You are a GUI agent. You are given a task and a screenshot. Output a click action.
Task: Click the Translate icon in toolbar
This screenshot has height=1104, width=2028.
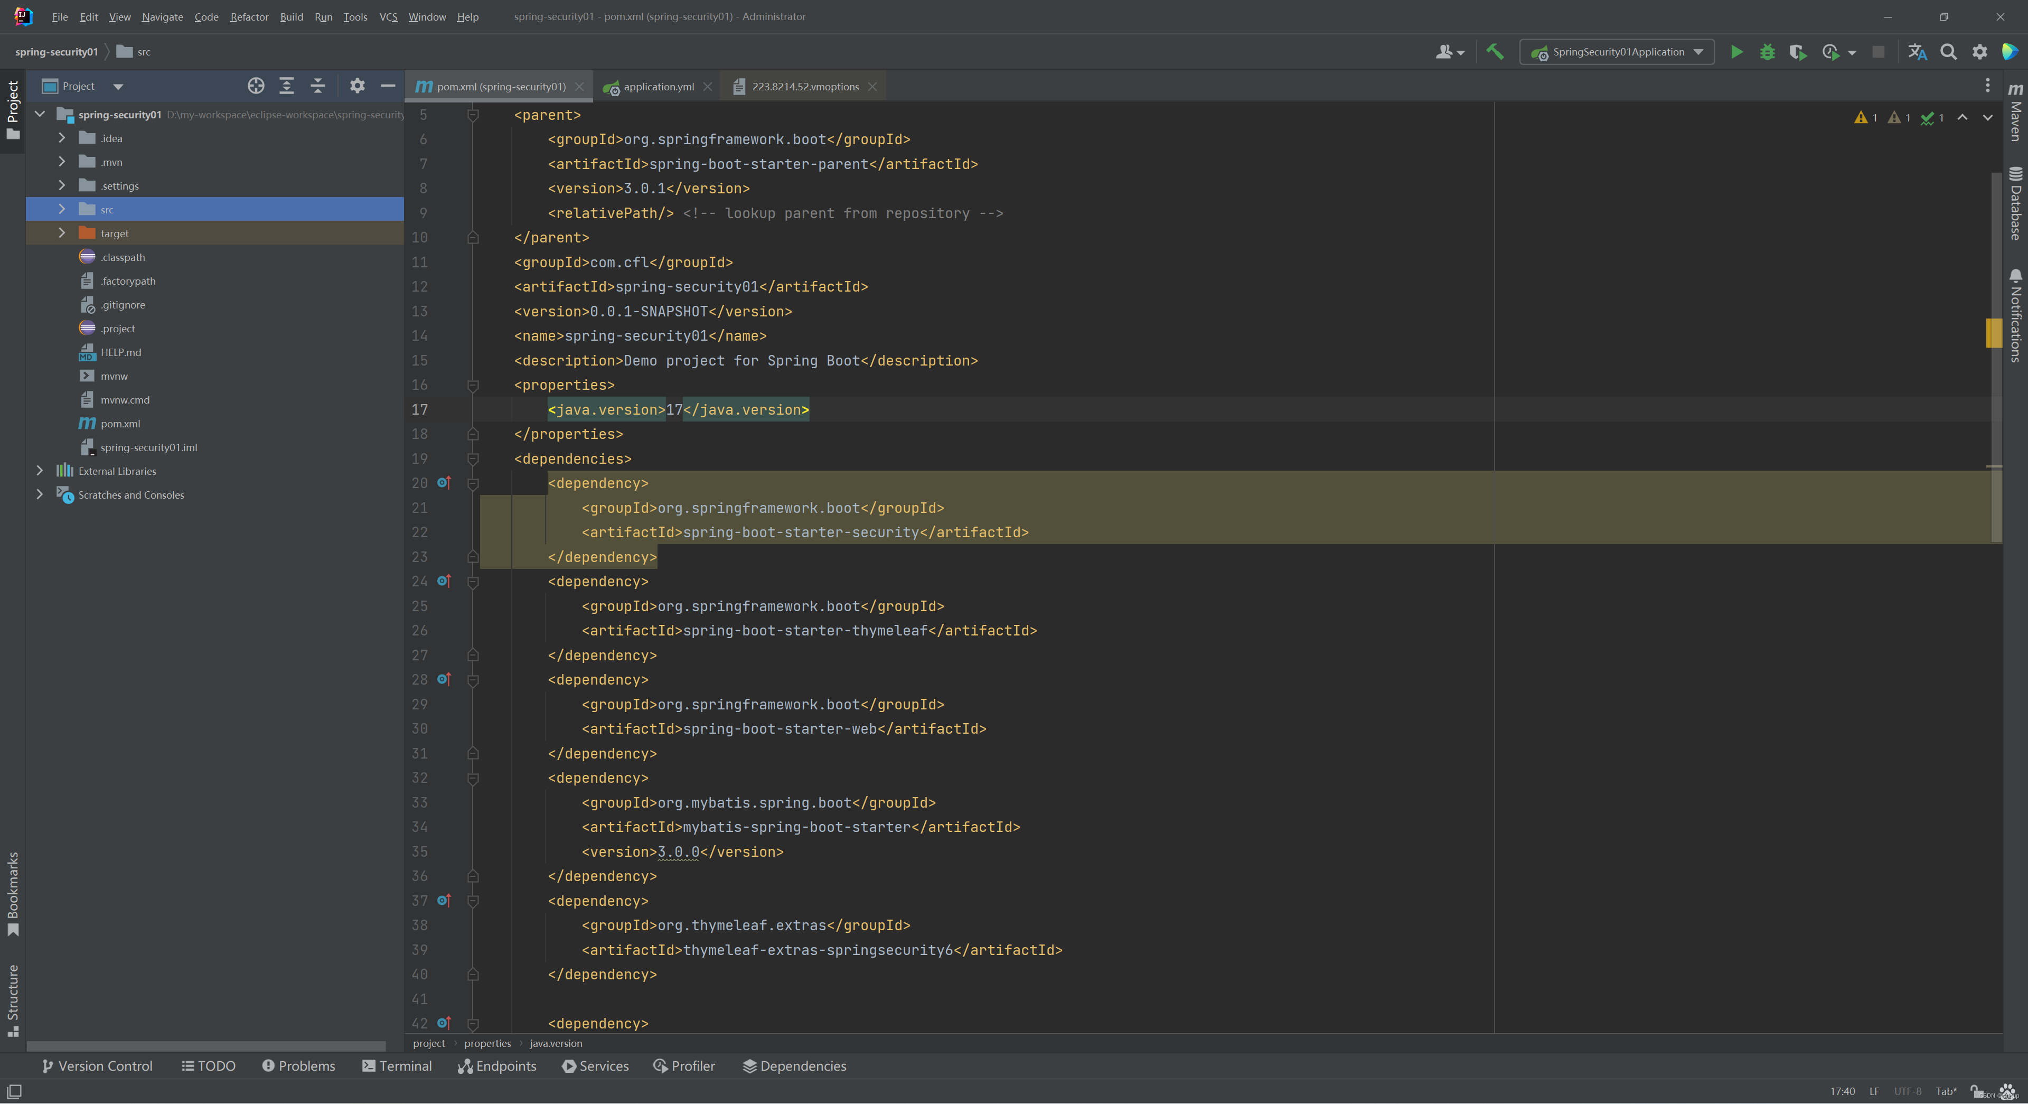1917,52
